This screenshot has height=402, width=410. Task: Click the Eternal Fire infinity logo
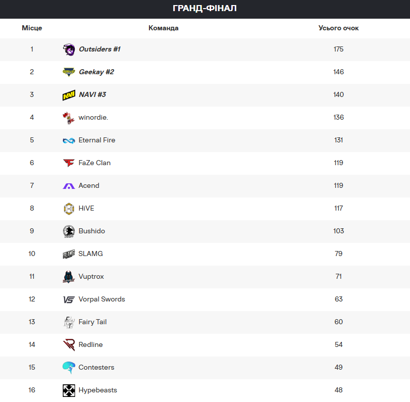coord(69,141)
